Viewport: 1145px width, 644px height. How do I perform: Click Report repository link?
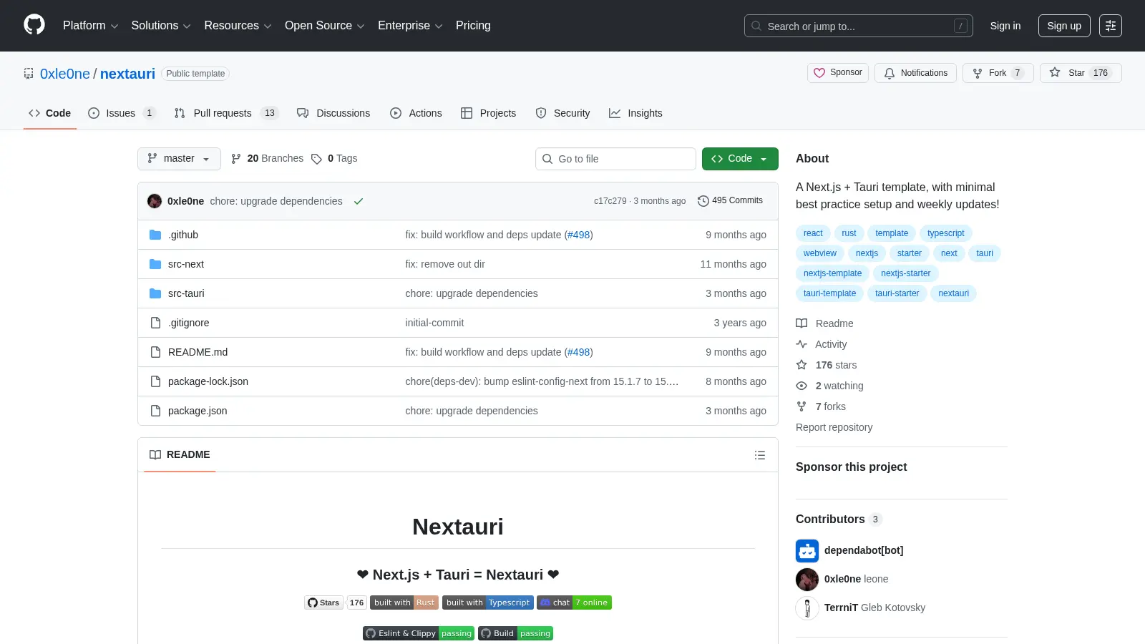(834, 427)
